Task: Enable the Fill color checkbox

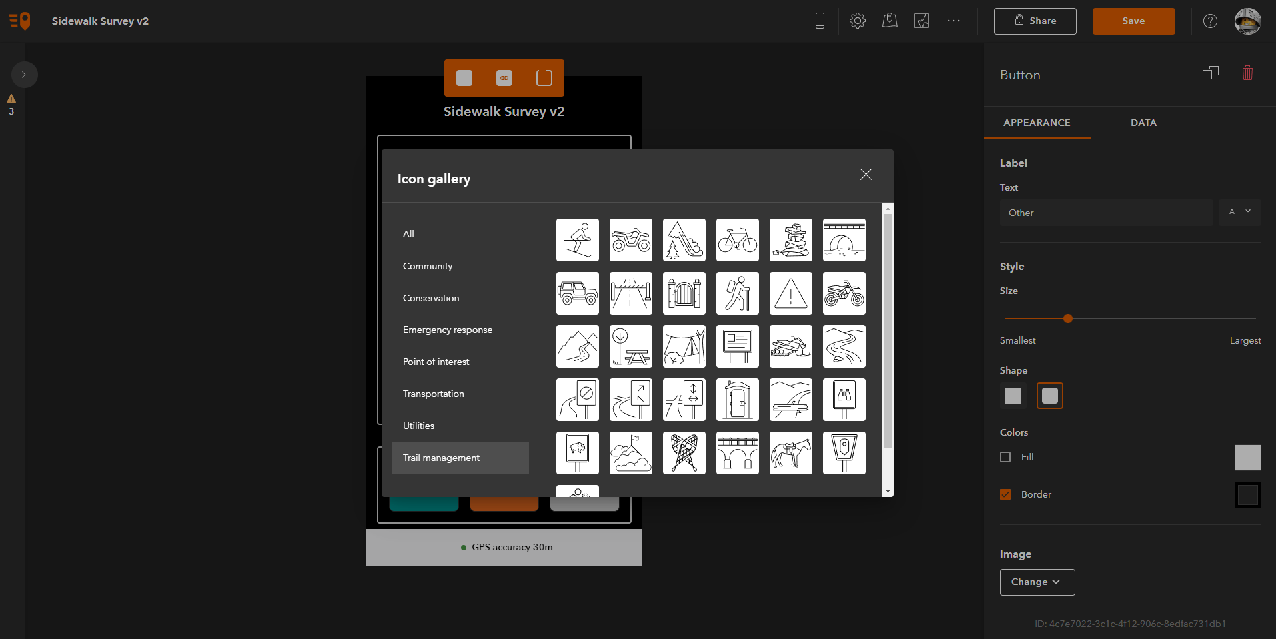Action: pyautogui.click(x=1005, y=457)
